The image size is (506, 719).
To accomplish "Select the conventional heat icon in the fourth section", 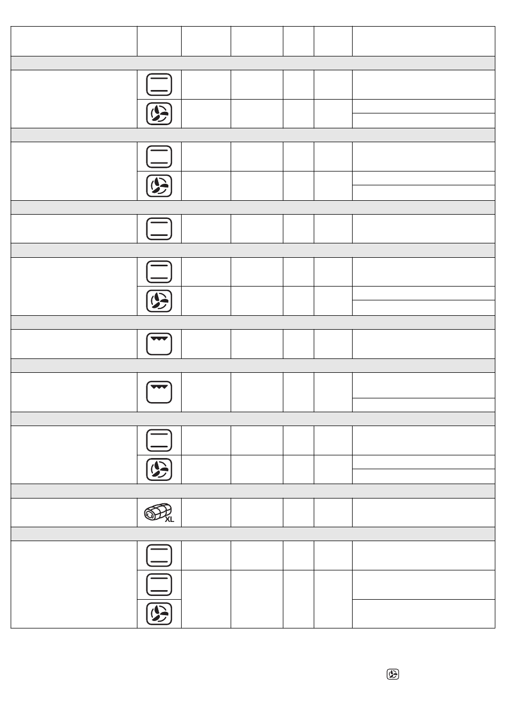I will (x=159, y=272).
